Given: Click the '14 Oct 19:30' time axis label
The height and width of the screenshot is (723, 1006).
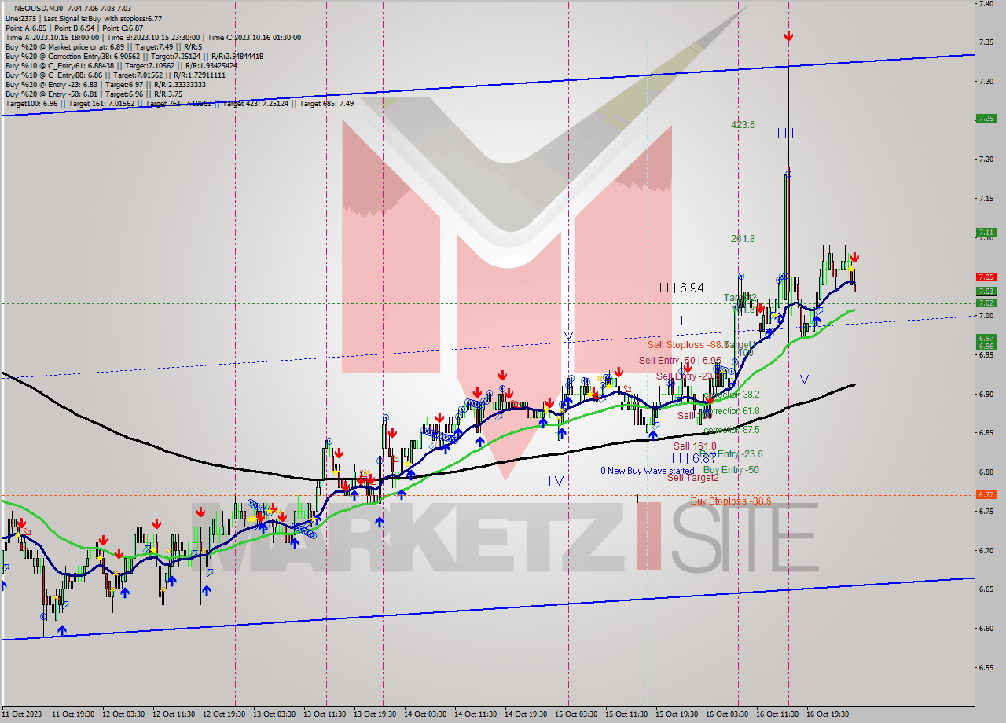Looking at the screenshot, I should point(527,714).
